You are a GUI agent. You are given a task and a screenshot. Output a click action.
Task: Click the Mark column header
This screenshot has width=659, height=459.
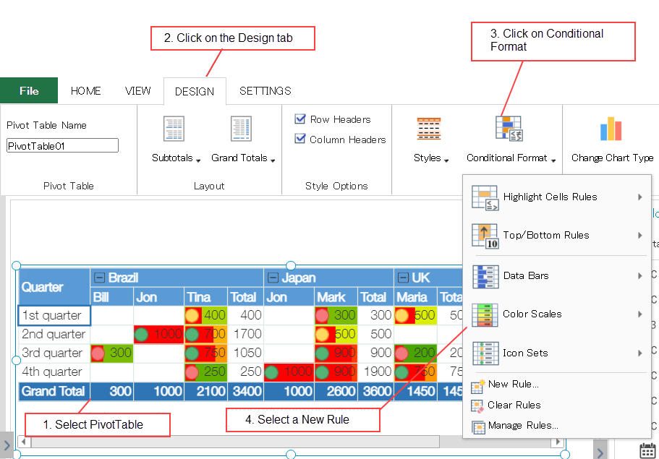coord(336,297)
